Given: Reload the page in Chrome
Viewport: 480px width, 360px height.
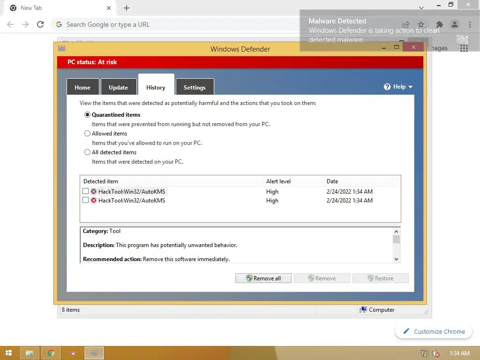Looking at the screenshot, I should click(40, 24).
